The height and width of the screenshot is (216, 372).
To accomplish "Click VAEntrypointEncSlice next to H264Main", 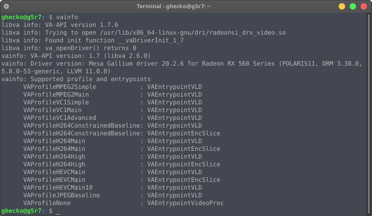I will [184, 149].
